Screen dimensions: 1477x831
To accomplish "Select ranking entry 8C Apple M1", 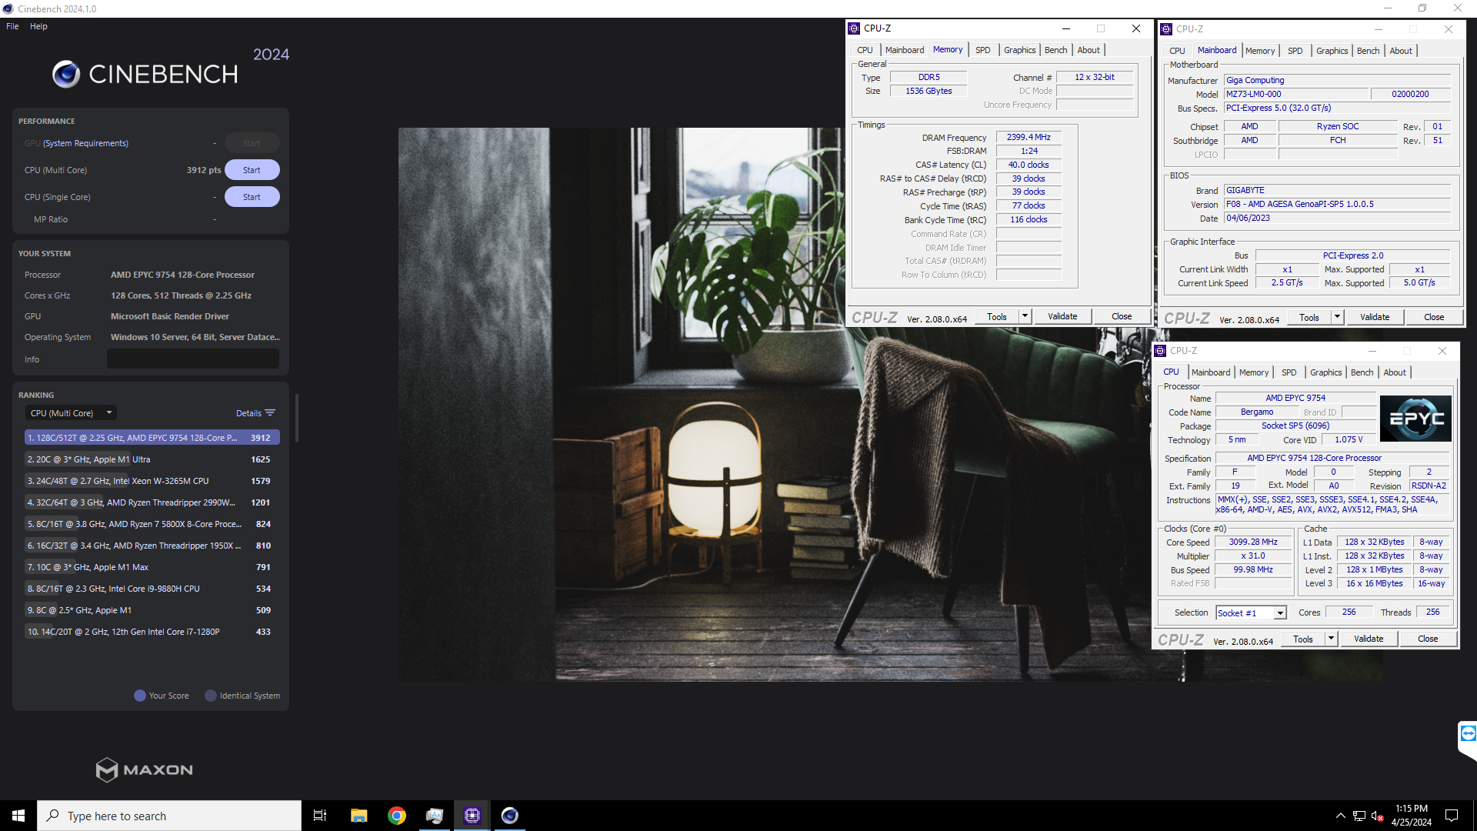I will click(152, 610).
